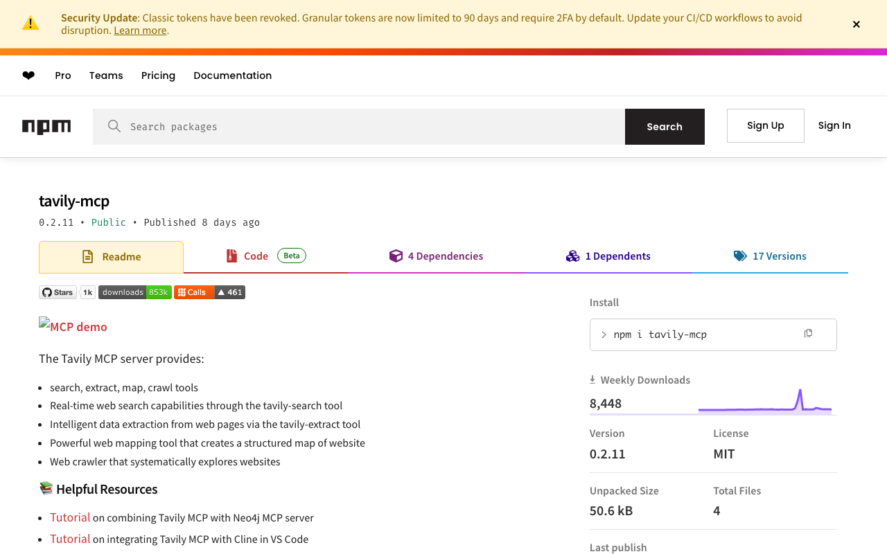The height and width of the screenshot is (554, 887).
Task: Switch to the Code tab
Action: pyautogui.click(x=265, y=256)
